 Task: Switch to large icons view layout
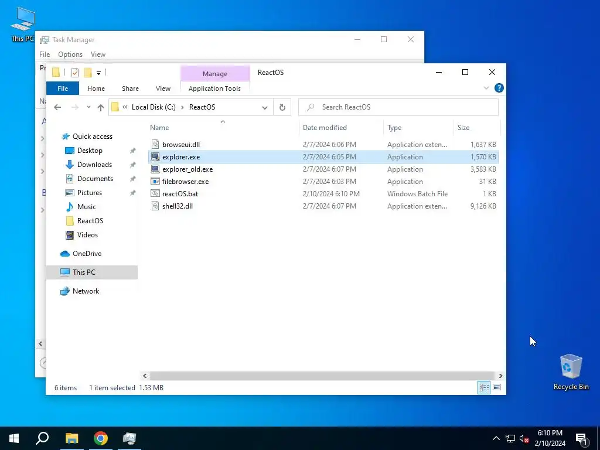(x=497, y=387)
